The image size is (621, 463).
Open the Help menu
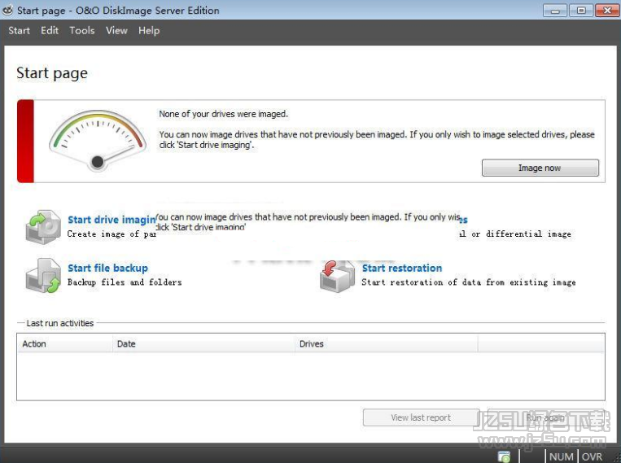point(149,30)
